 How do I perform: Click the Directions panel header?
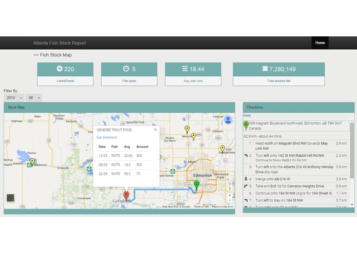(298, 108)
